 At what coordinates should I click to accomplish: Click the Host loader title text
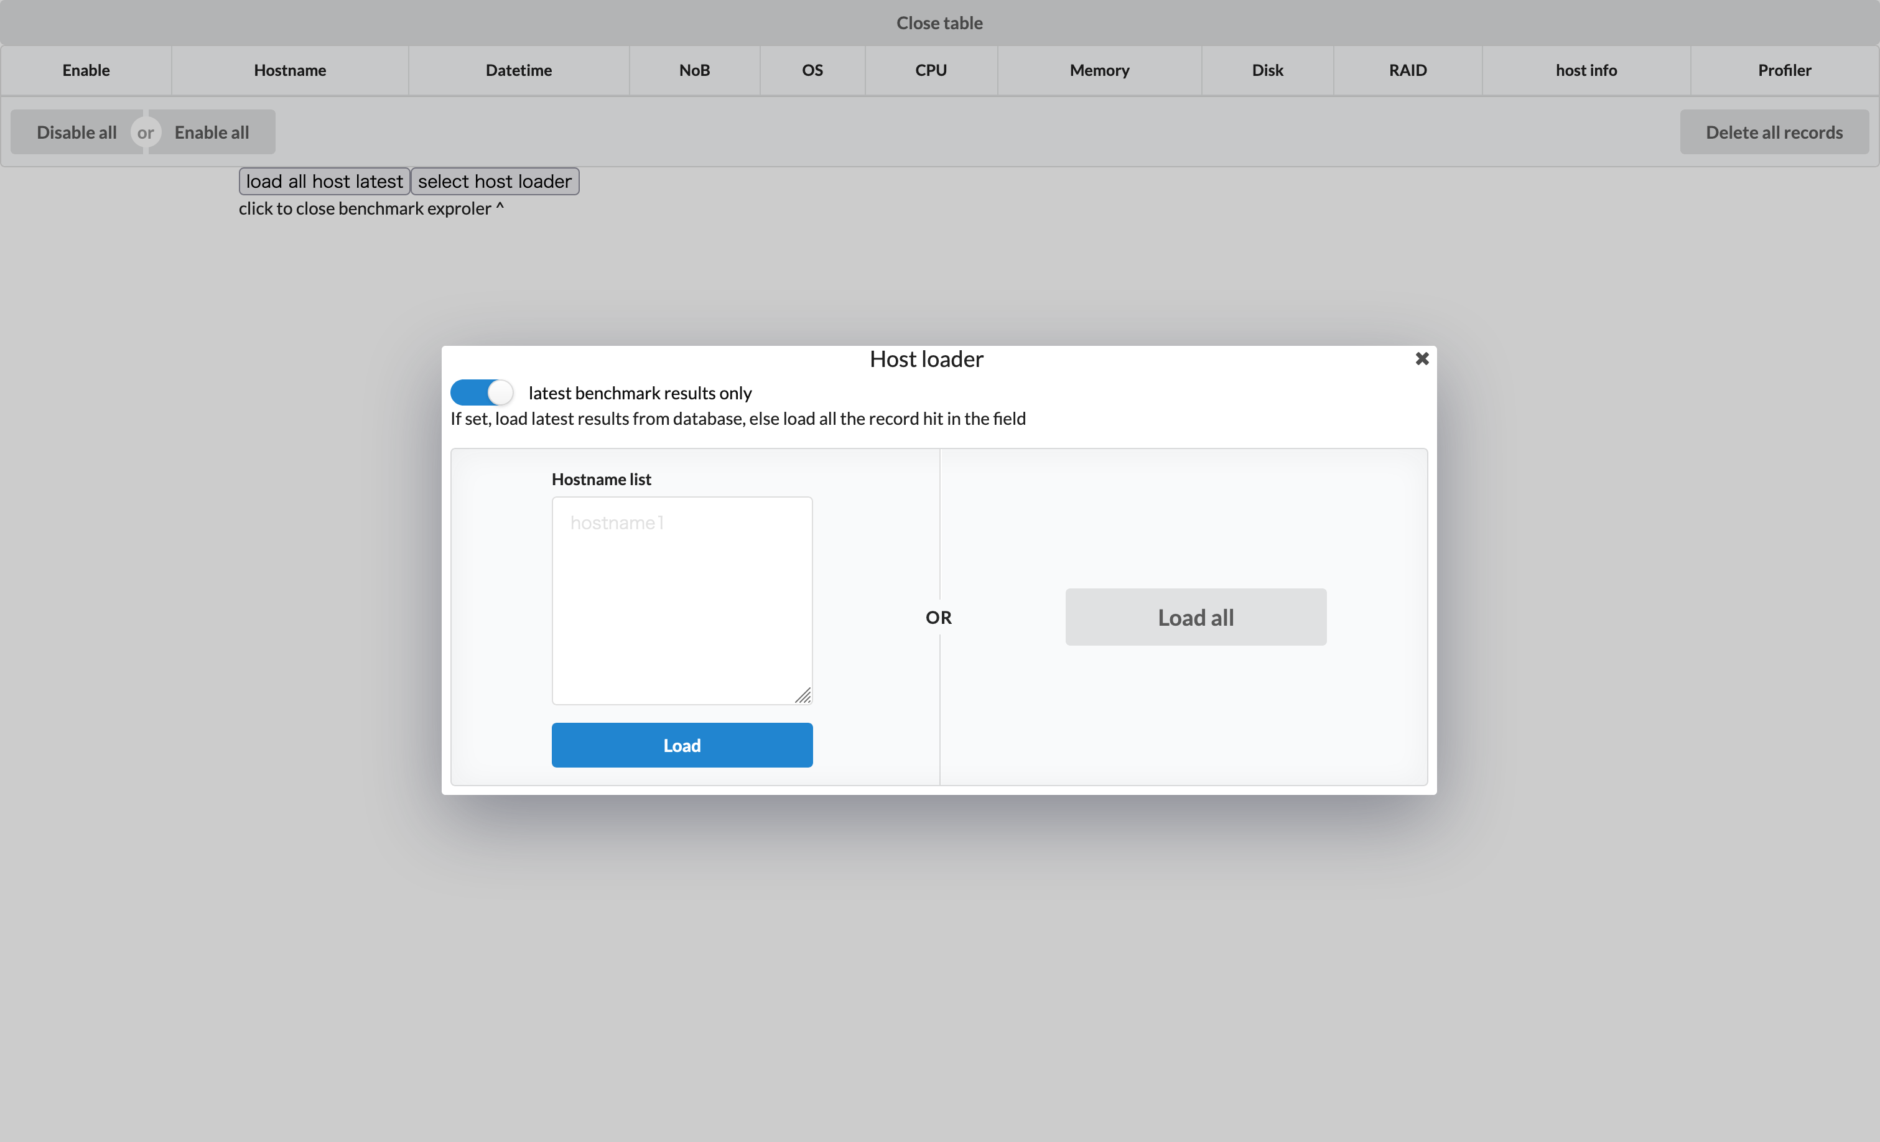click(x=926, y=360)
